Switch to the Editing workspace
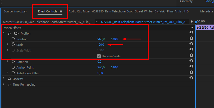This screenshot has height=108, width=214. point(209,1)
